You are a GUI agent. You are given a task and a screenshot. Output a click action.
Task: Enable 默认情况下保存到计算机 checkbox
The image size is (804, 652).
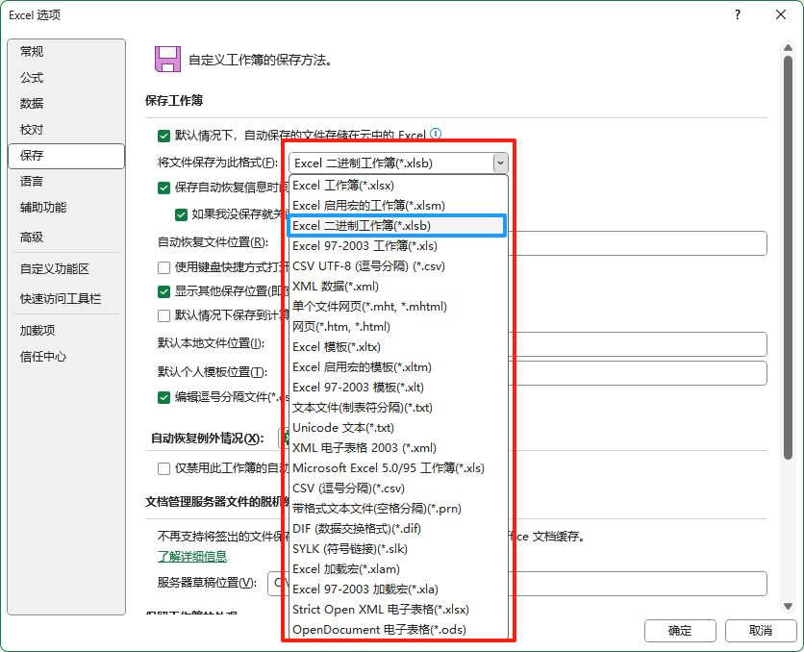pos(164,315)
